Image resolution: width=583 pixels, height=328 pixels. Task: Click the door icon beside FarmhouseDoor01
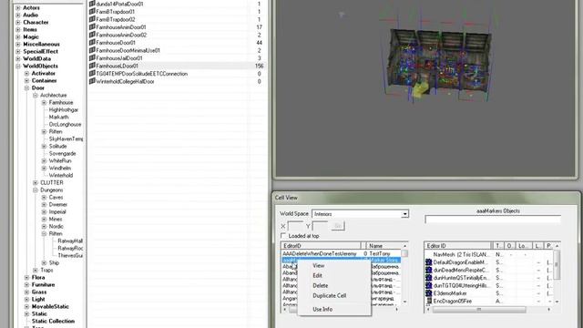click(x=92, y=43)
